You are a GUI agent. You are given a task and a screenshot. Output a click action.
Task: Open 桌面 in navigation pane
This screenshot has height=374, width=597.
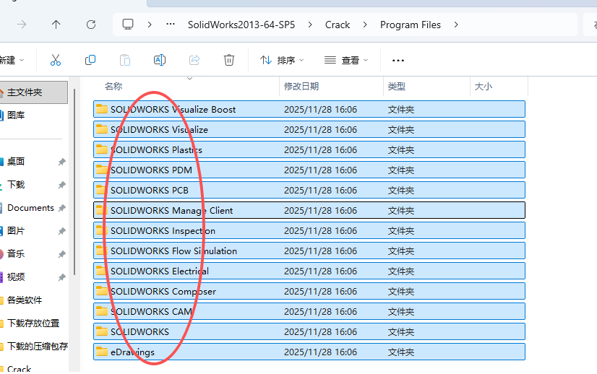[x=16, y=161]
